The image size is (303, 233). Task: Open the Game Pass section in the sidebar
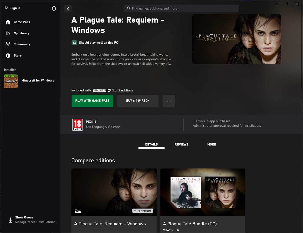[22, 22]
